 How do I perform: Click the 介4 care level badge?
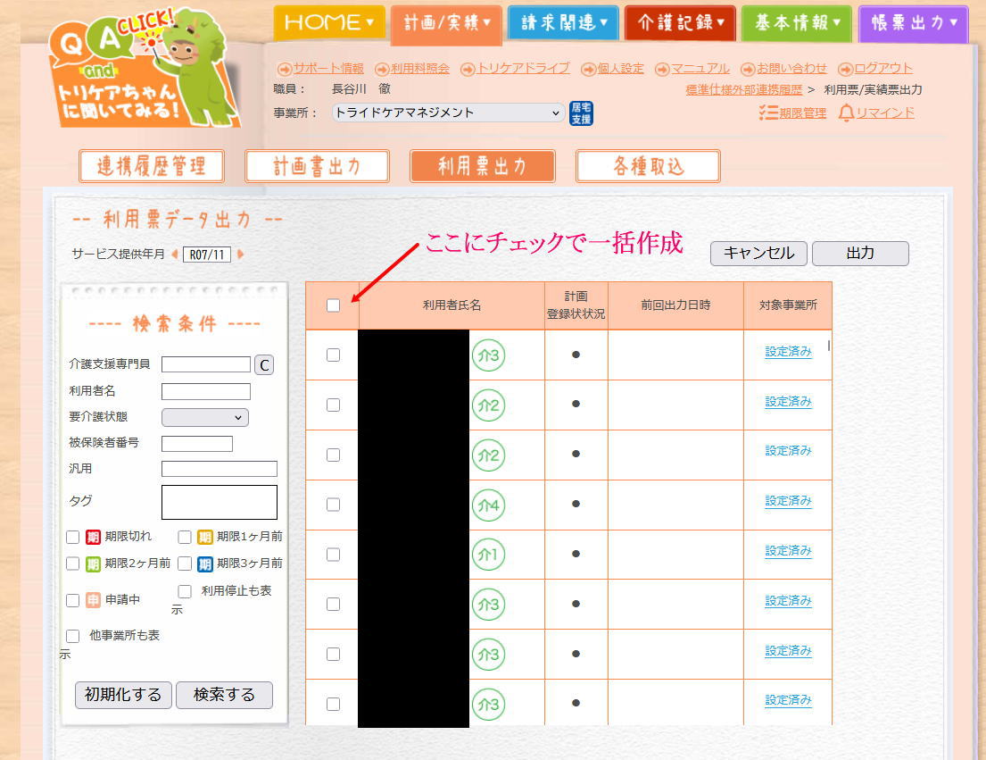[x=489, y=505]
